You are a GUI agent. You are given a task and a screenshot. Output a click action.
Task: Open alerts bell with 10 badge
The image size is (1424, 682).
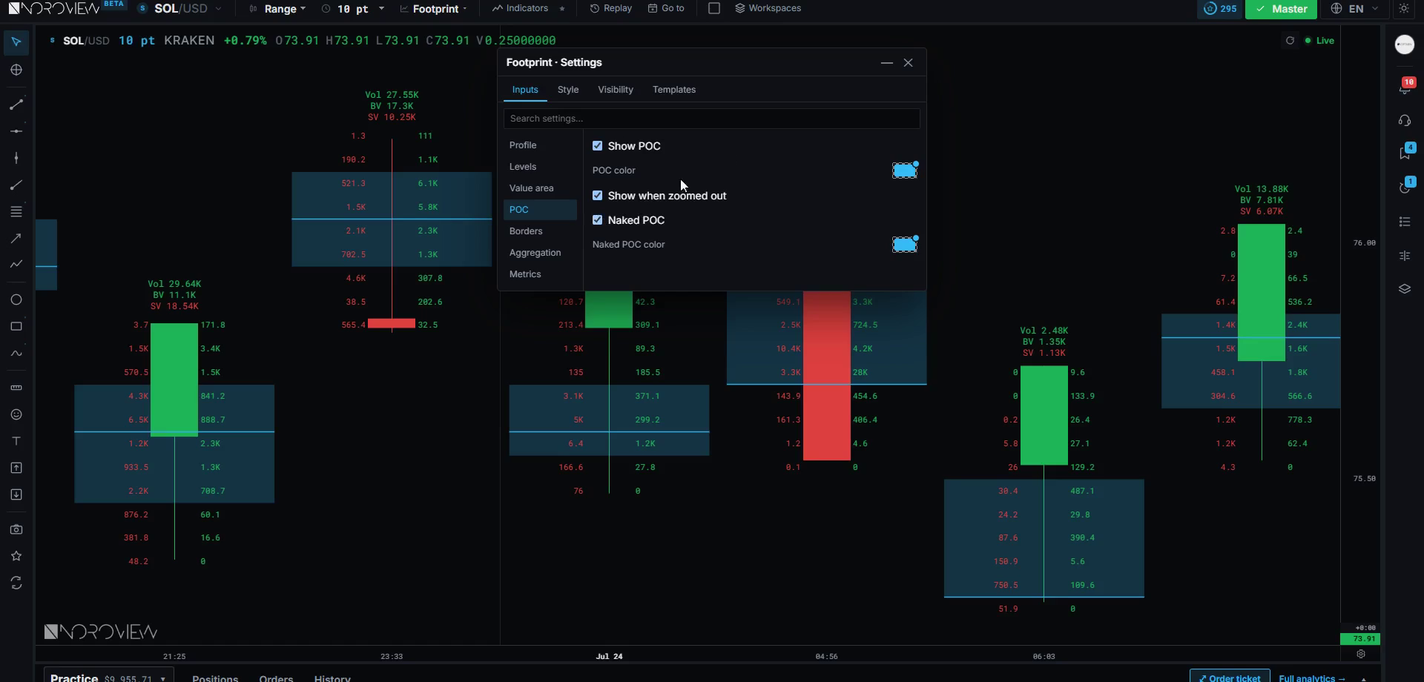1405,87
